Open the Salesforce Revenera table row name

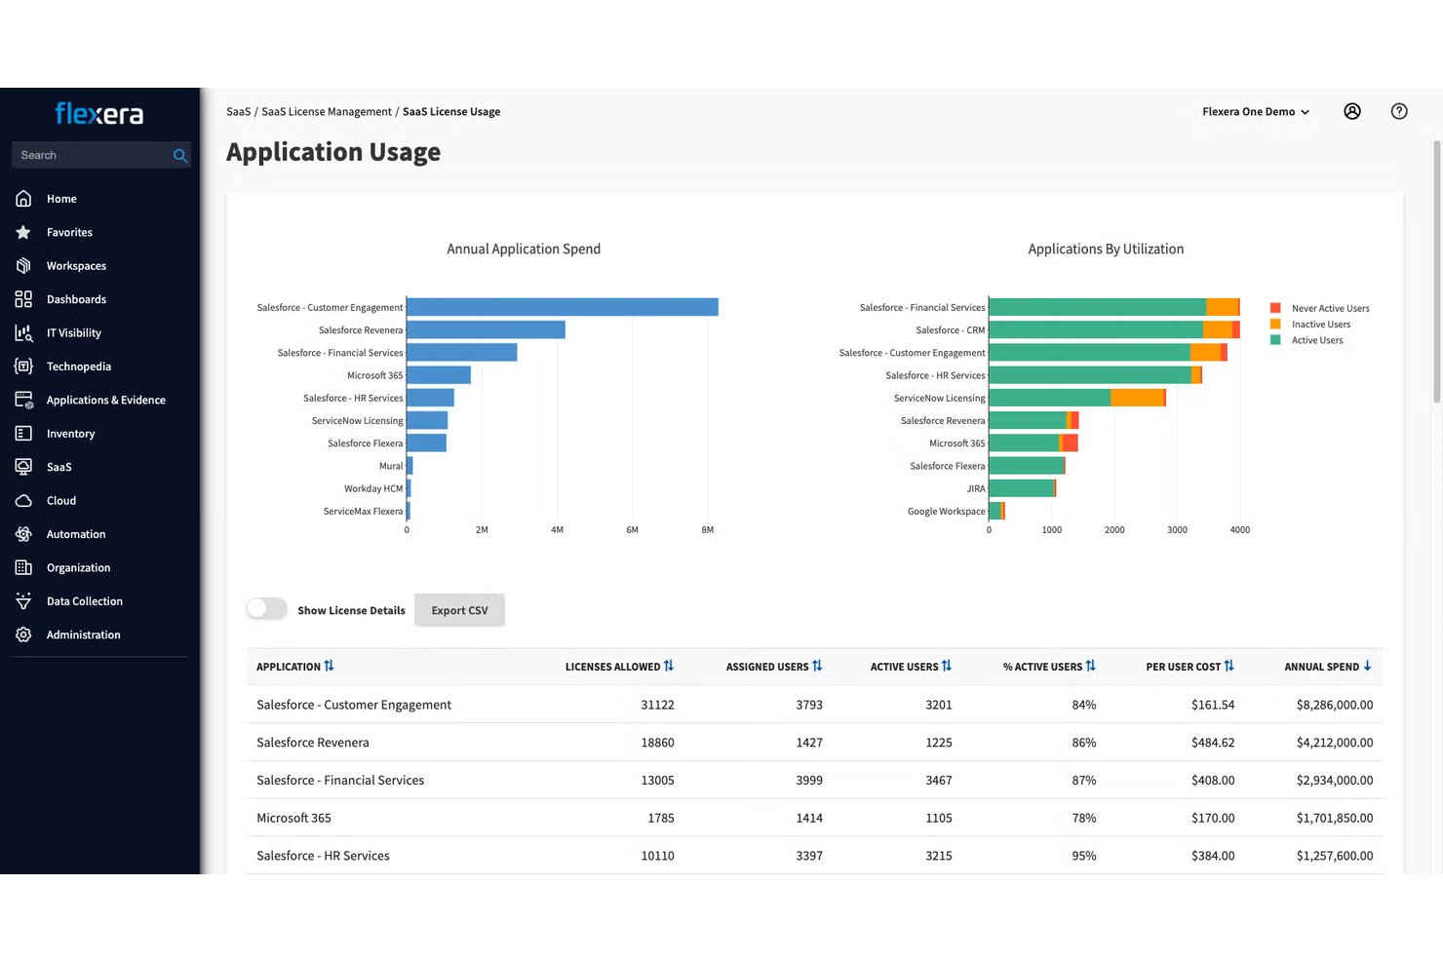point(313,743)
